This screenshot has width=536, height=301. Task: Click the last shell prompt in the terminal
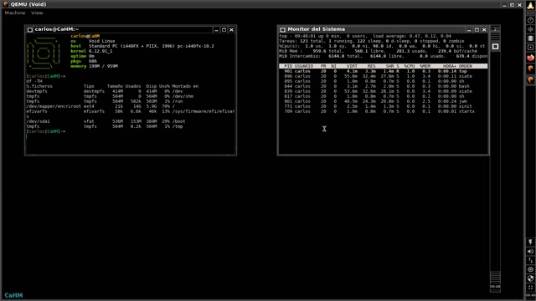46,131
